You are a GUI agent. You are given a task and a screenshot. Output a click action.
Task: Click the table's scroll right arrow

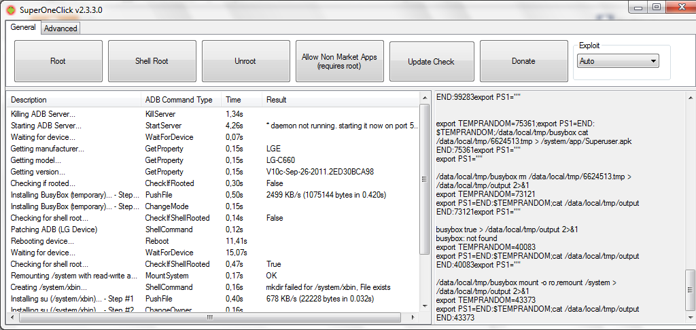(x=413, y=318)
